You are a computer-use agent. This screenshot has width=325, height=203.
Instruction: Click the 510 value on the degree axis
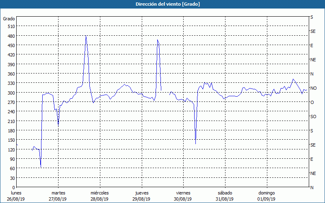click(x=11, y=26)
